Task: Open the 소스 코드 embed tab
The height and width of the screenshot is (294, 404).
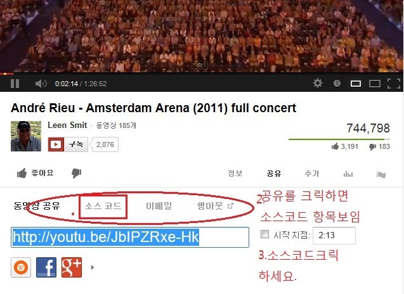Action: pos(103,206)
